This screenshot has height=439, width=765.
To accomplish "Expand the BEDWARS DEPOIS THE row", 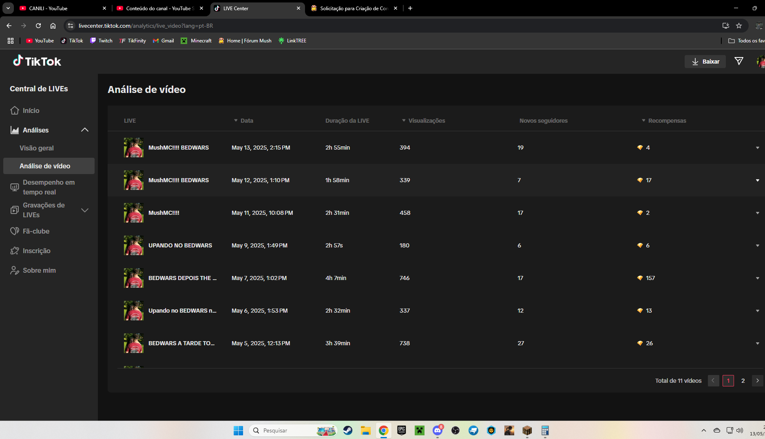I will (x=757, y=278).
